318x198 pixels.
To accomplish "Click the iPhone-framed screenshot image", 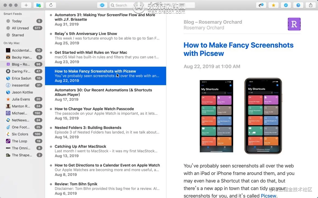I will (x=263, y=116).
